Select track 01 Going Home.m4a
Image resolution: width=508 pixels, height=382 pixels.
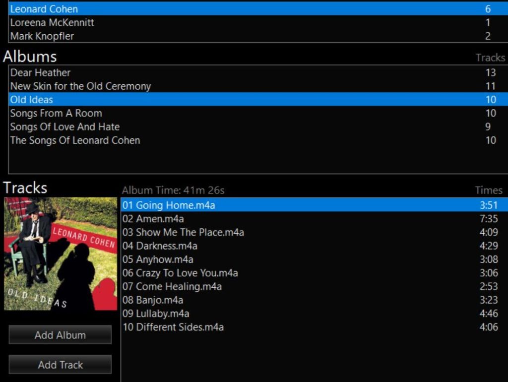169,205
